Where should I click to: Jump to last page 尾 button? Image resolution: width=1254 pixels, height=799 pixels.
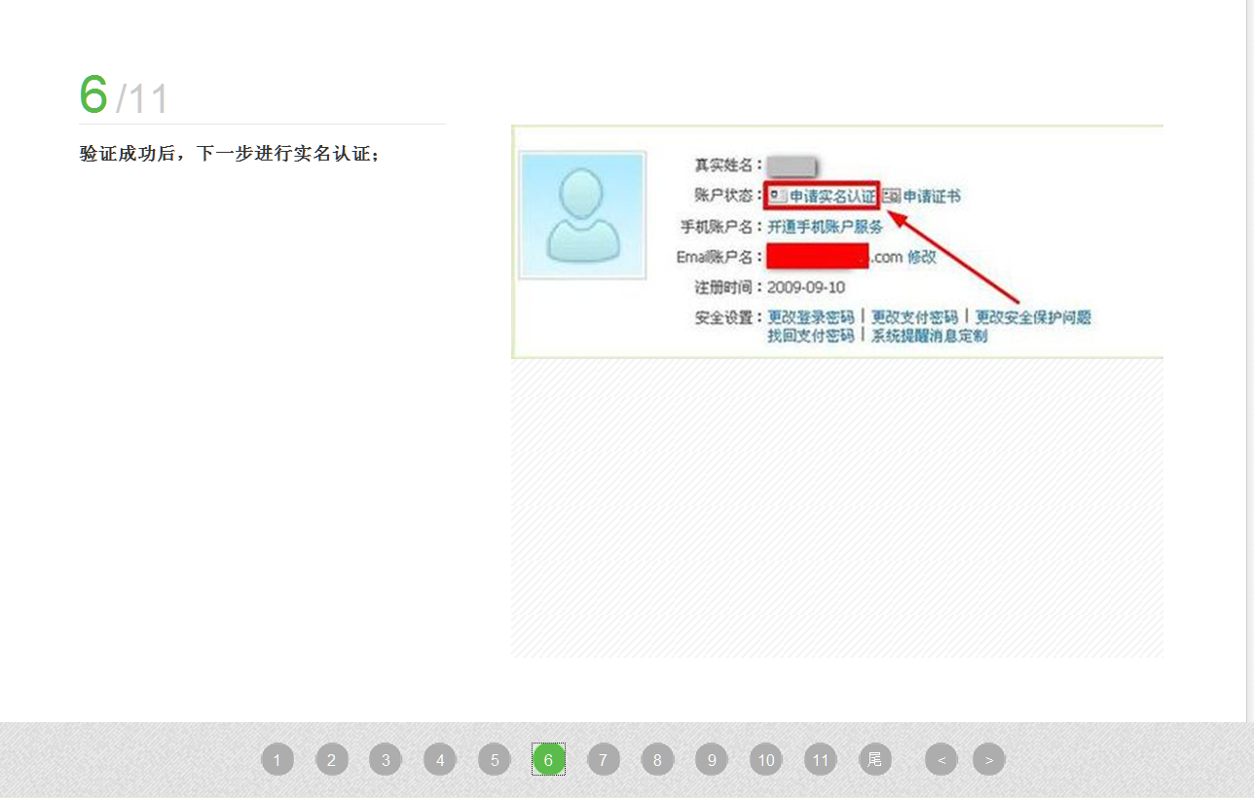(x=875, y=759)
